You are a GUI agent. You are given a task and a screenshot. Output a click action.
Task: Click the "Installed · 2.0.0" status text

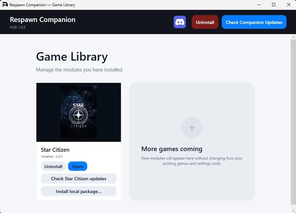click(51, 156)
